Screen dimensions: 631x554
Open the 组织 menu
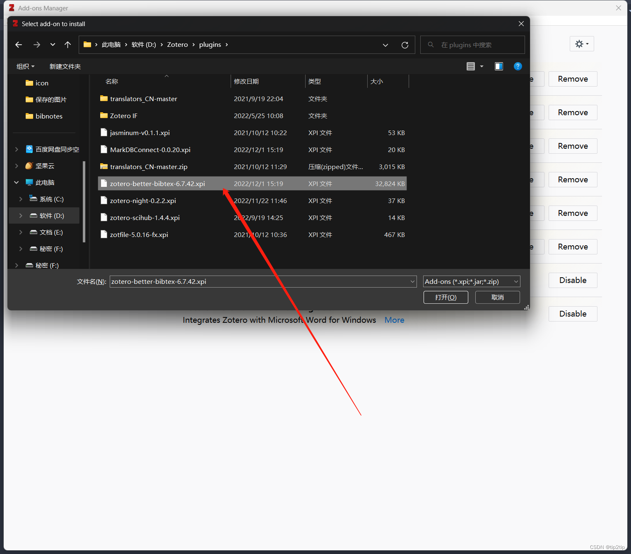point(25,66)
